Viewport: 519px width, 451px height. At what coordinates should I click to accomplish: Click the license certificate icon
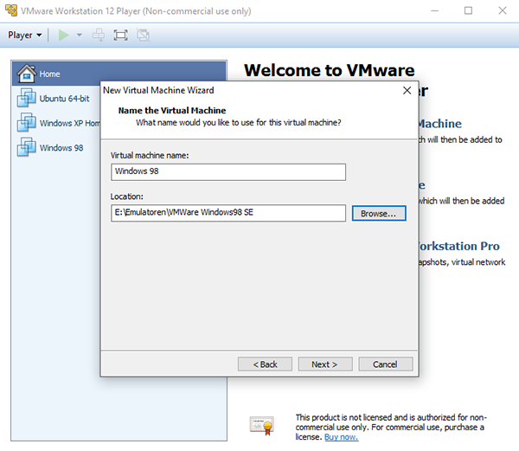point(262,424)
